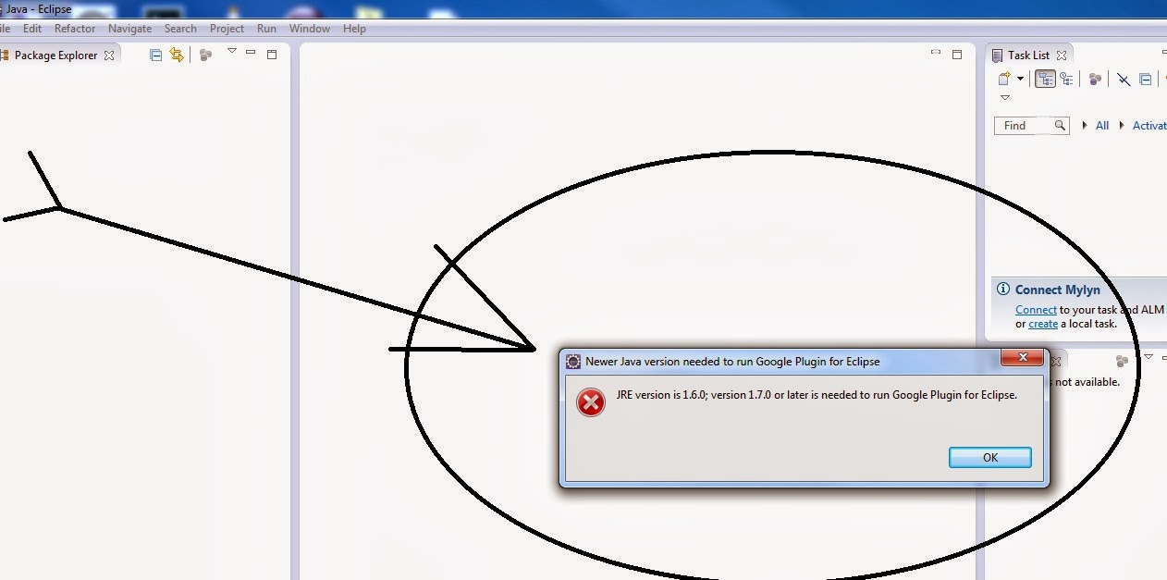Maximize the editor area
Viewport: 1167px width, 580px height.
pos(957,55)
